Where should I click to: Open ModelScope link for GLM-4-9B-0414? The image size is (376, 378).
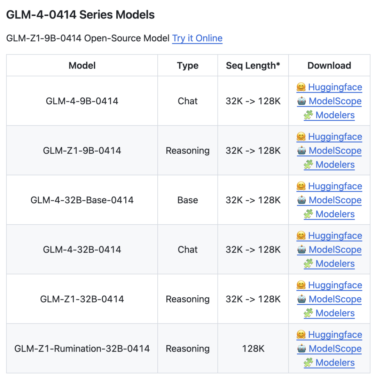coord(335,101)
